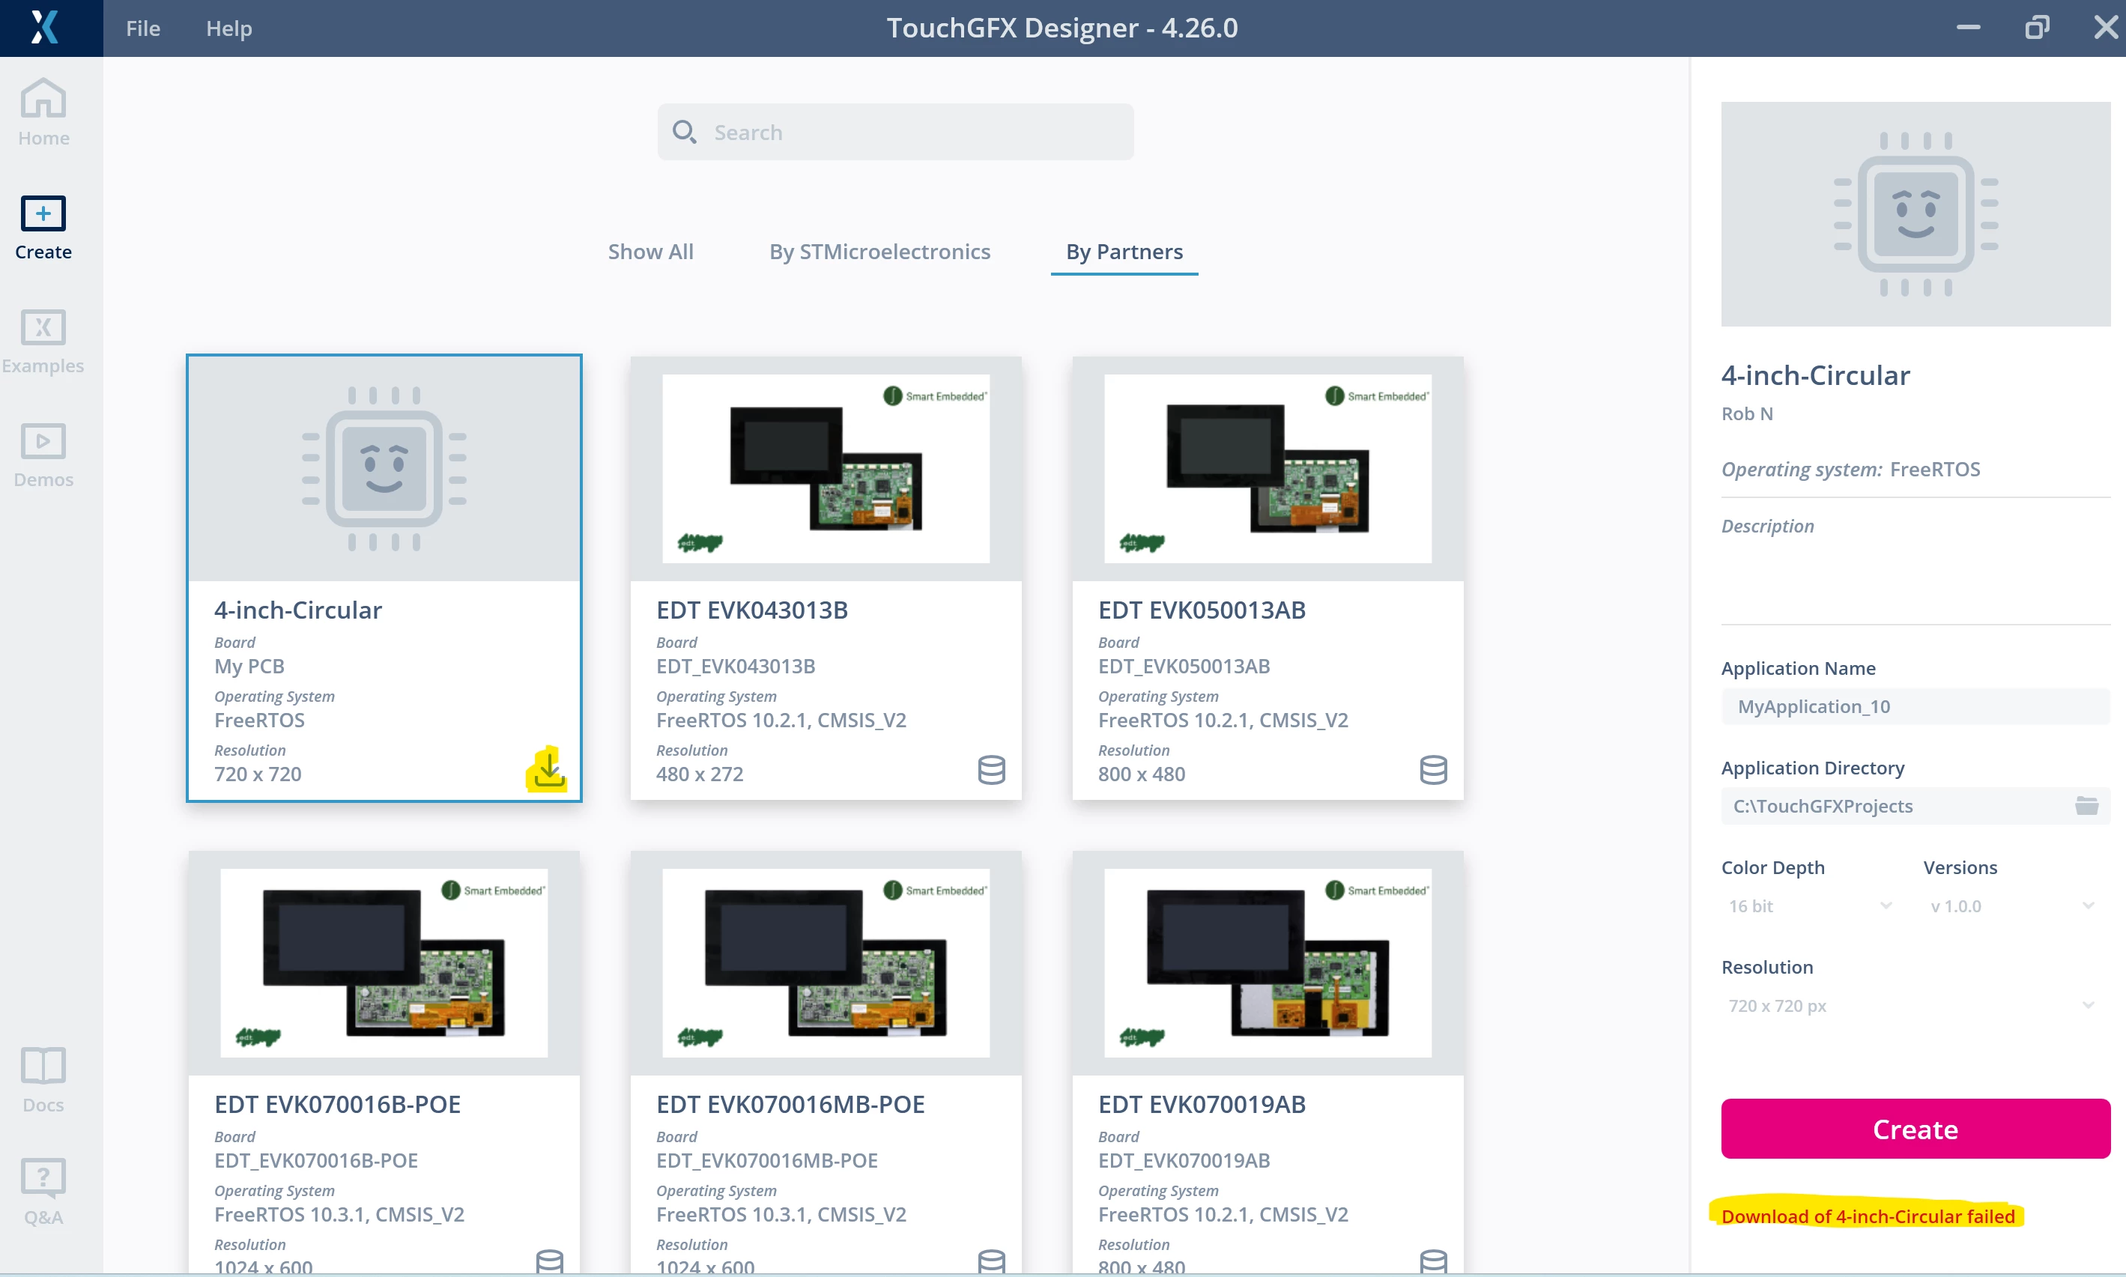The height and width of the screenshot is (1277, 2126).
Task: Click the magnifier icon in the search bar
Action: tap(684, 132)
